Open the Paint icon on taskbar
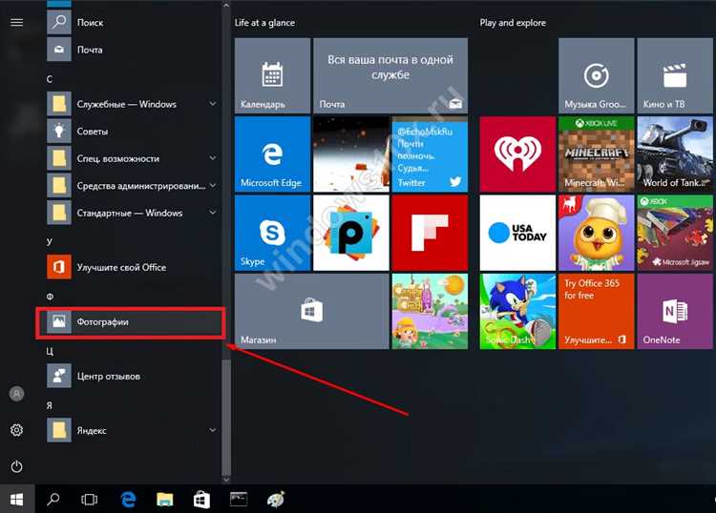The height and width of the screenshot is (513, 716). [x=276, y=499]
